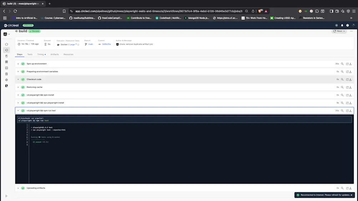358x201 pixels.
Task: Open the MongoDB Node.js bookmark
Action: click(x=197, y=18)
